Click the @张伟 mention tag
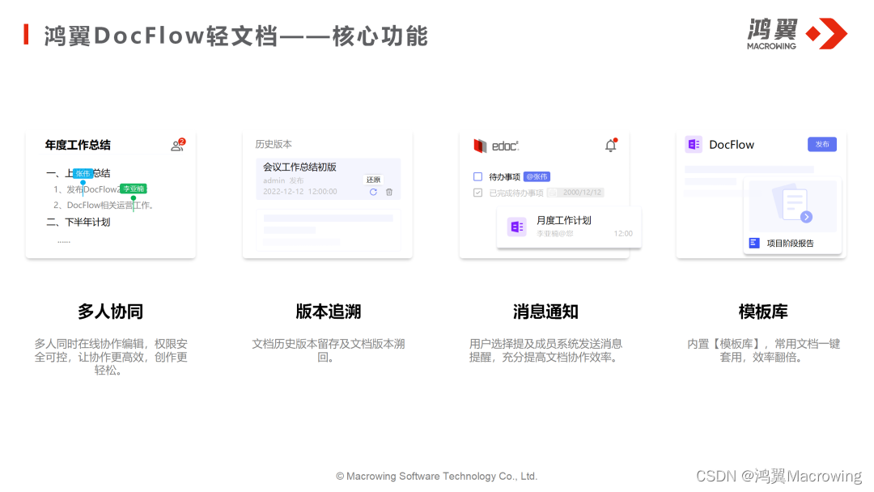The height and width of the screenshot is (492, 874). pyautogui.click(x=537, y=176)
